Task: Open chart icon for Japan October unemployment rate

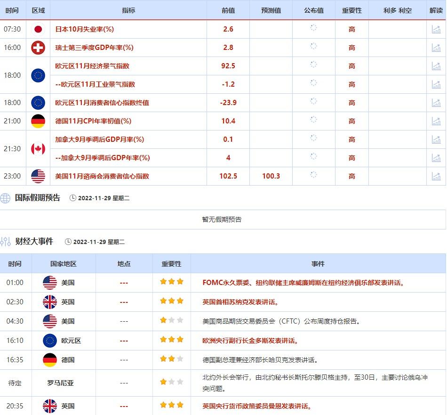Action: tap(436, 29)
